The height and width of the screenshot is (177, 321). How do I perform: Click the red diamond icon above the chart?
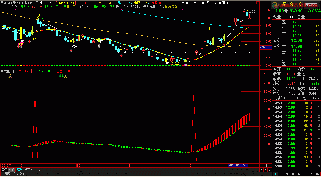click(254, 2)
